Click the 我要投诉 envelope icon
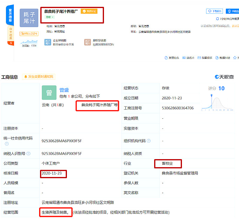The width and height of the screenshot is (239, 224). click(x=199, y=58)
